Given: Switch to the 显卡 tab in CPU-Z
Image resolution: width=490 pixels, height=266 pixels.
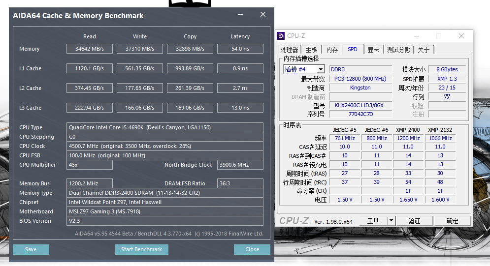Looking at the screenshot, I should tap(373, 50).
